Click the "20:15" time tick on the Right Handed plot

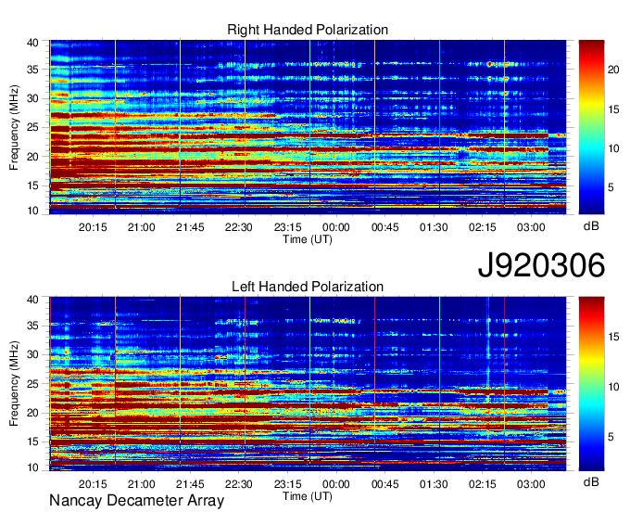pos(93,227)
